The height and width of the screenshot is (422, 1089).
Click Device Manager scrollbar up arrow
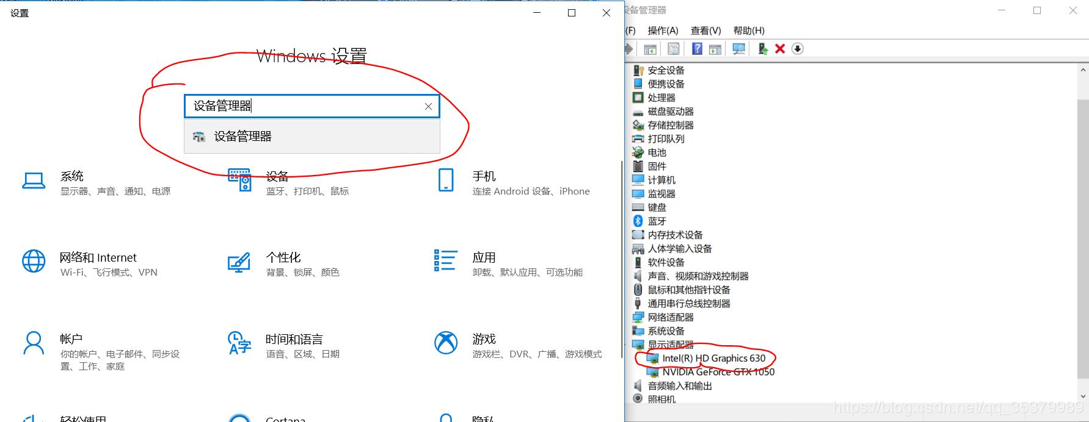(x=1083, y=70)
